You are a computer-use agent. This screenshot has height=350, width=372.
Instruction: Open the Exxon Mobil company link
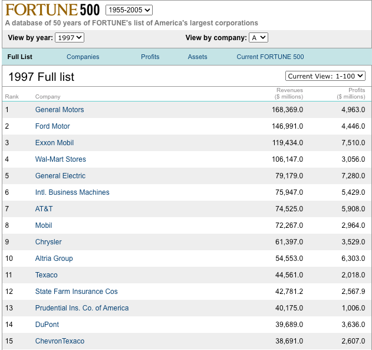click(x=55, y=143)
